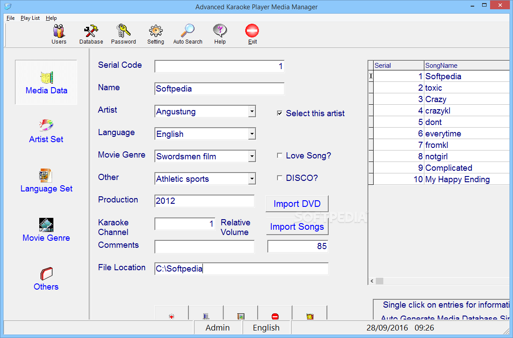Image resolution: width=513 pixels, height=338 pixels.
Task: Click the Import DVD button
Action: [297, 204]
